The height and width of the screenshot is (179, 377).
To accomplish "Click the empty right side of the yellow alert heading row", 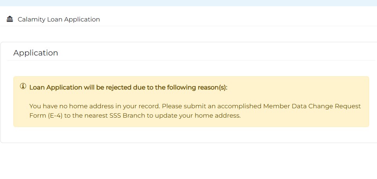I will coord(305,87).
